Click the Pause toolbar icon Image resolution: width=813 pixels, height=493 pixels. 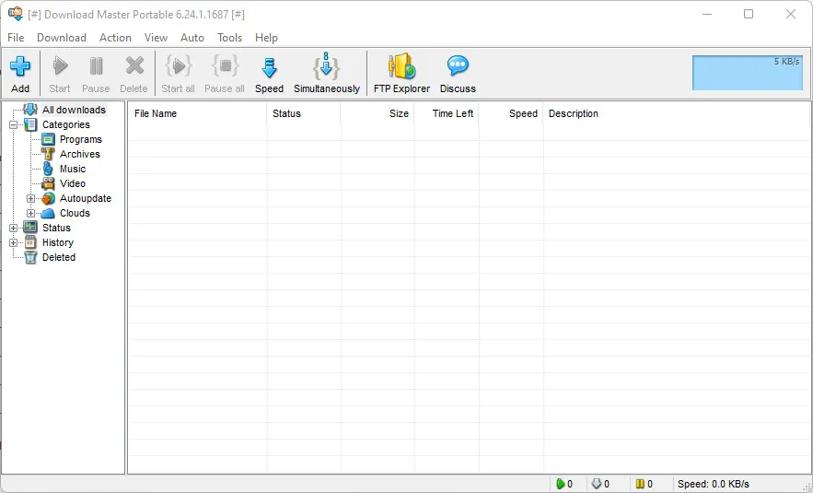(x=96, y=66)
